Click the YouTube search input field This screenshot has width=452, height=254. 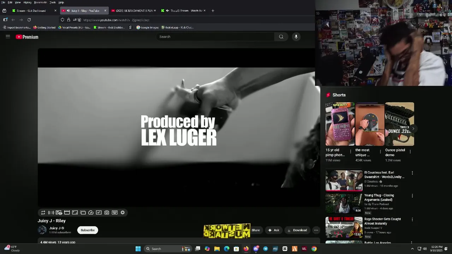(x=215, y=37)
